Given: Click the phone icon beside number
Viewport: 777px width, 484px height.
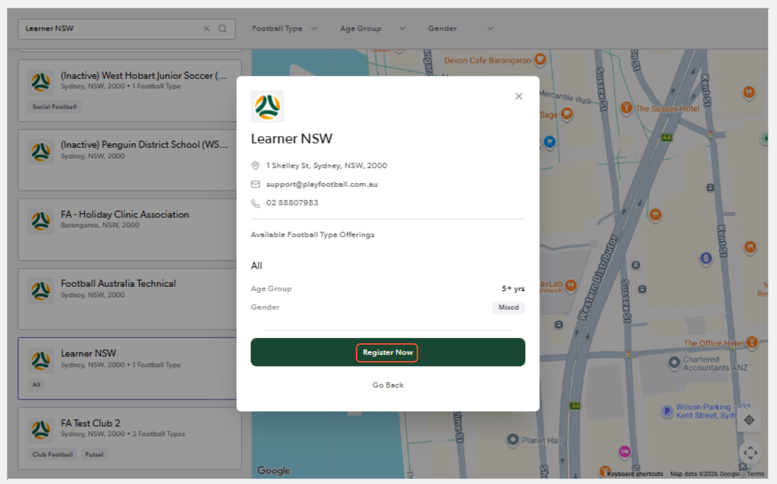Looking at the screenshot, I should 255,203.
